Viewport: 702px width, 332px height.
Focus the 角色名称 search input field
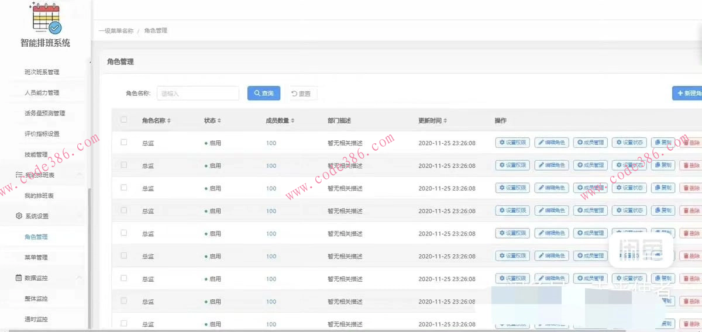point(198,94)
